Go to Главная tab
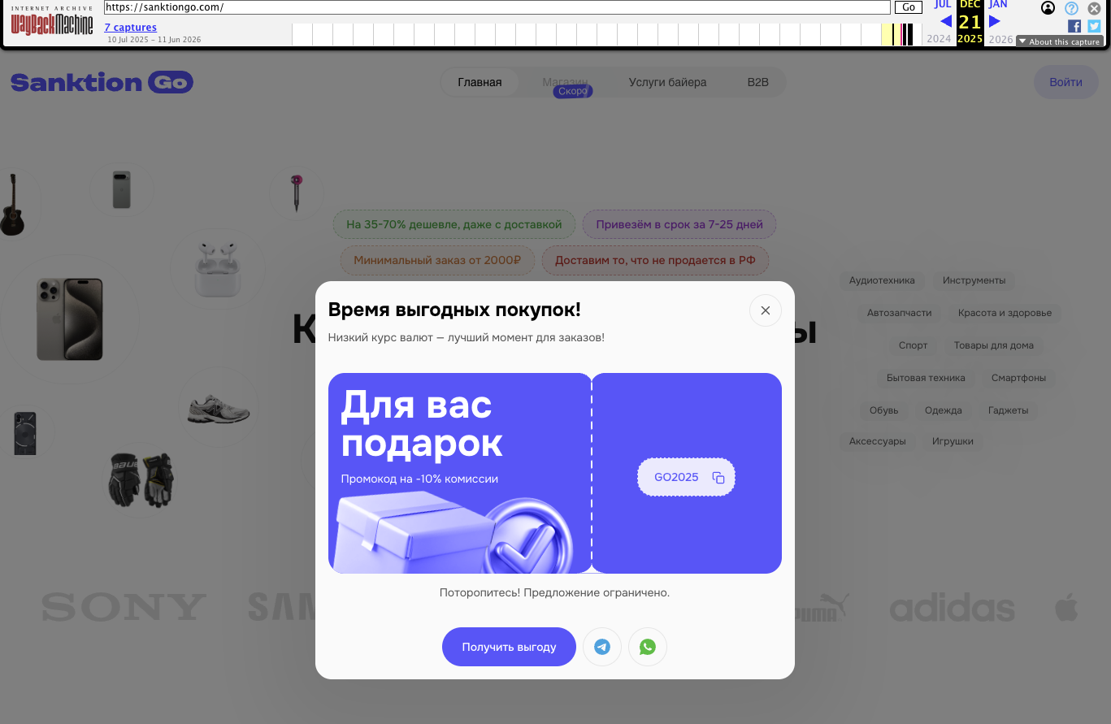 (x=480, y=82)
